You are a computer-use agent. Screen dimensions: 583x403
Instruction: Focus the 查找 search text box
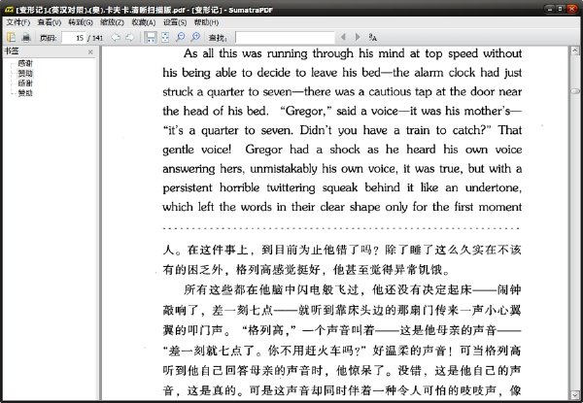(285, 38)
